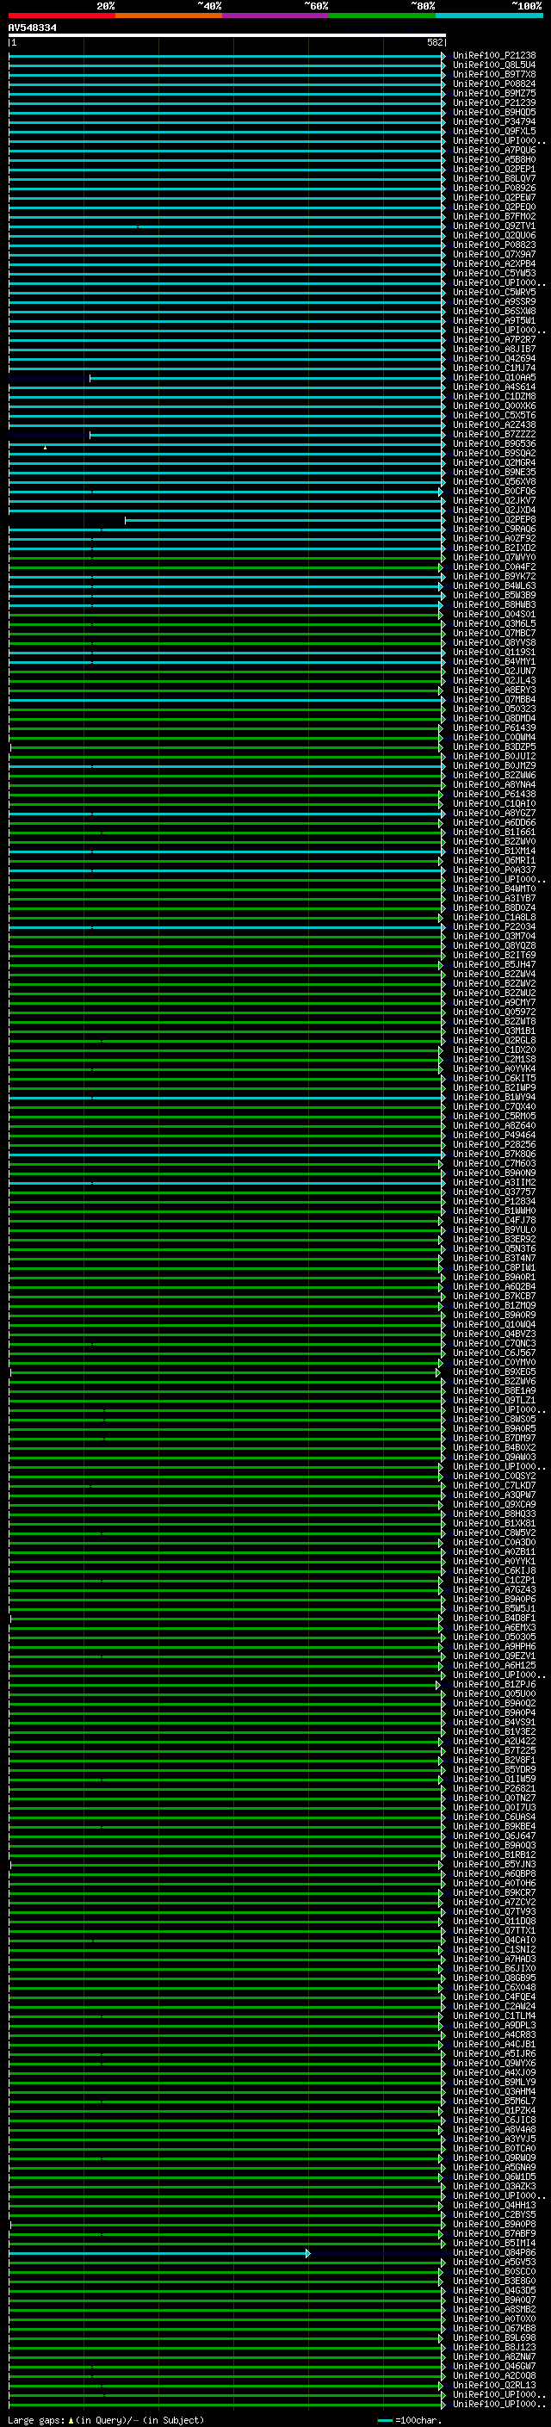551x2427 pixels.
Task: Select hit label UniRef100_Q2RL13
Action: [494, 2385]
